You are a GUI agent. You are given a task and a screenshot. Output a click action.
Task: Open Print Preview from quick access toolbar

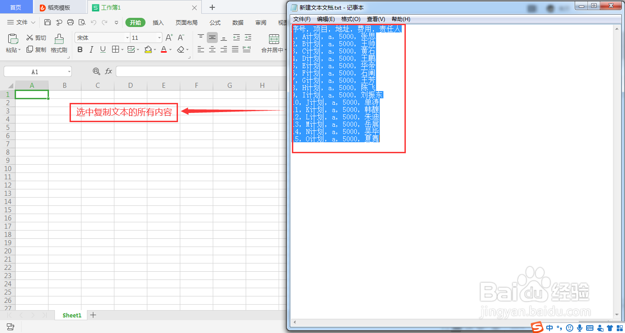click(82, 22)
